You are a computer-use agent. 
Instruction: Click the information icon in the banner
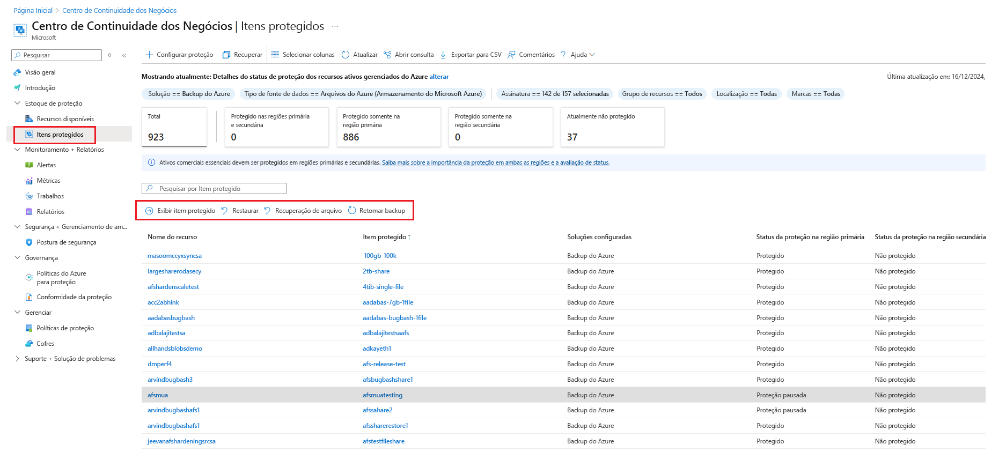(151, 162)
